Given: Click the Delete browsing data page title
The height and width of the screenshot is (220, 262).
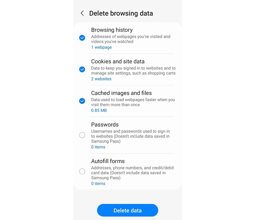Looking at the screenshot, I should (121, 13).
